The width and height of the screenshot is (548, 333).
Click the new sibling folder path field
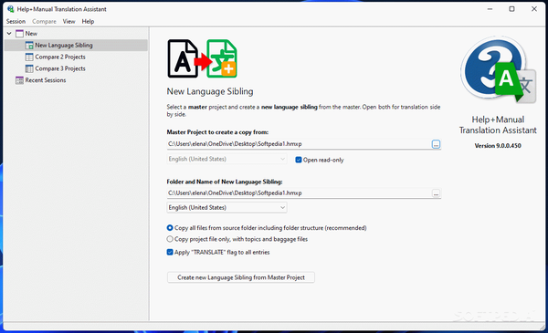pos(300,193)
